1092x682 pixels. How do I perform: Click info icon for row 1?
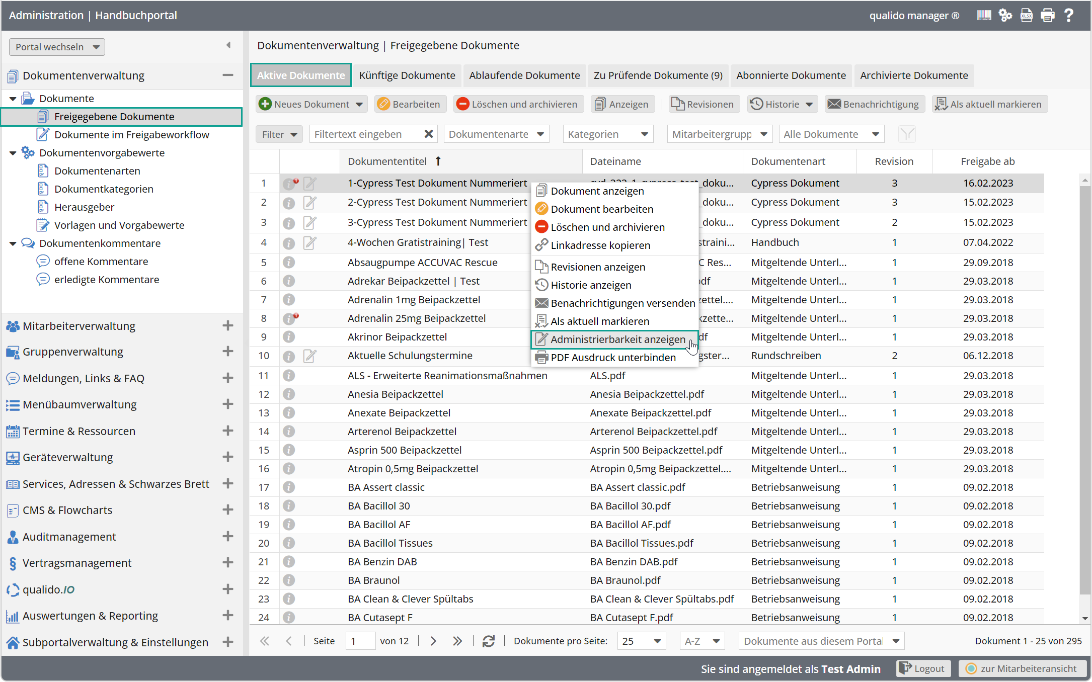click(290, 184)
